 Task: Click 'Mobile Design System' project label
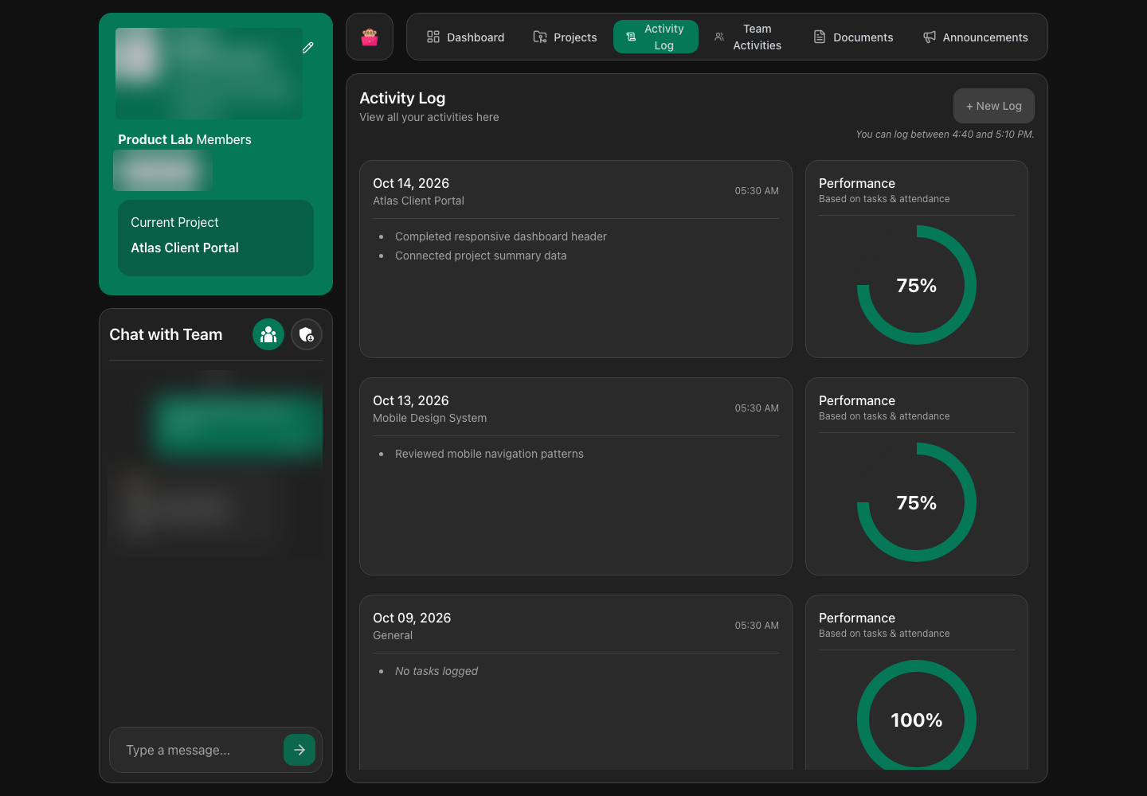[430, 418]
